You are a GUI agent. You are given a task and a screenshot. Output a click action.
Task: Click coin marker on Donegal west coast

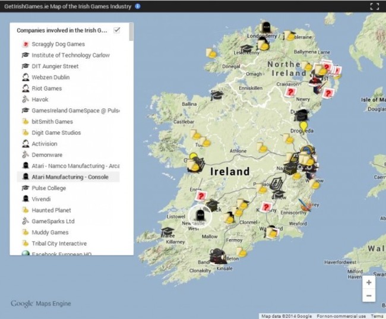(x=211, y=53)
